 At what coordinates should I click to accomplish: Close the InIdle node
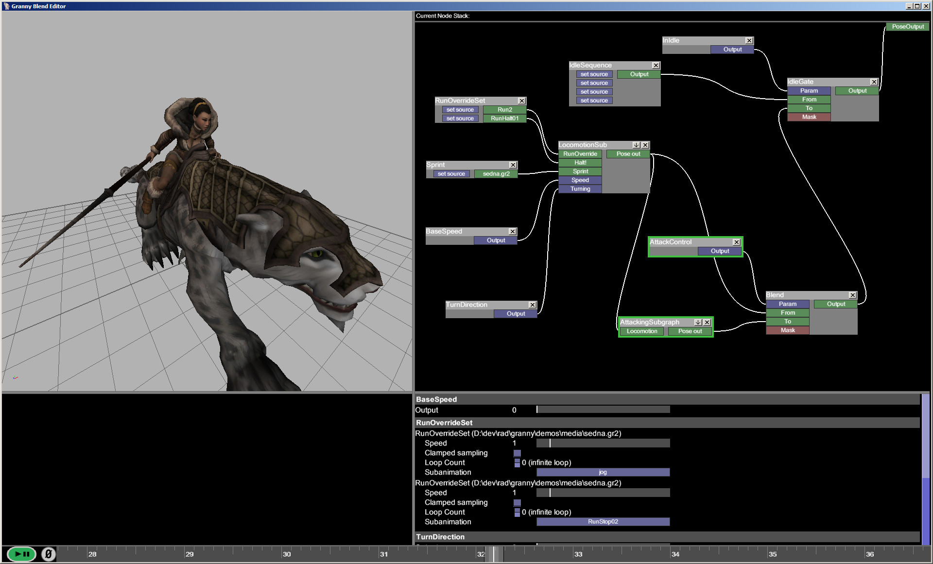(x=749, y=41)
